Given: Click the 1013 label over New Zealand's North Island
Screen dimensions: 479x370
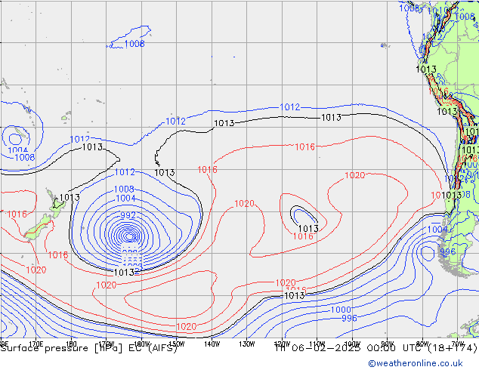Looking at the screenshot, I should pos(70,198).
